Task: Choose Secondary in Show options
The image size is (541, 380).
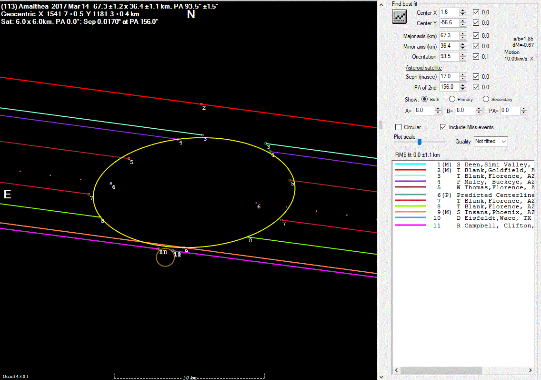Action: click(486, 99)
